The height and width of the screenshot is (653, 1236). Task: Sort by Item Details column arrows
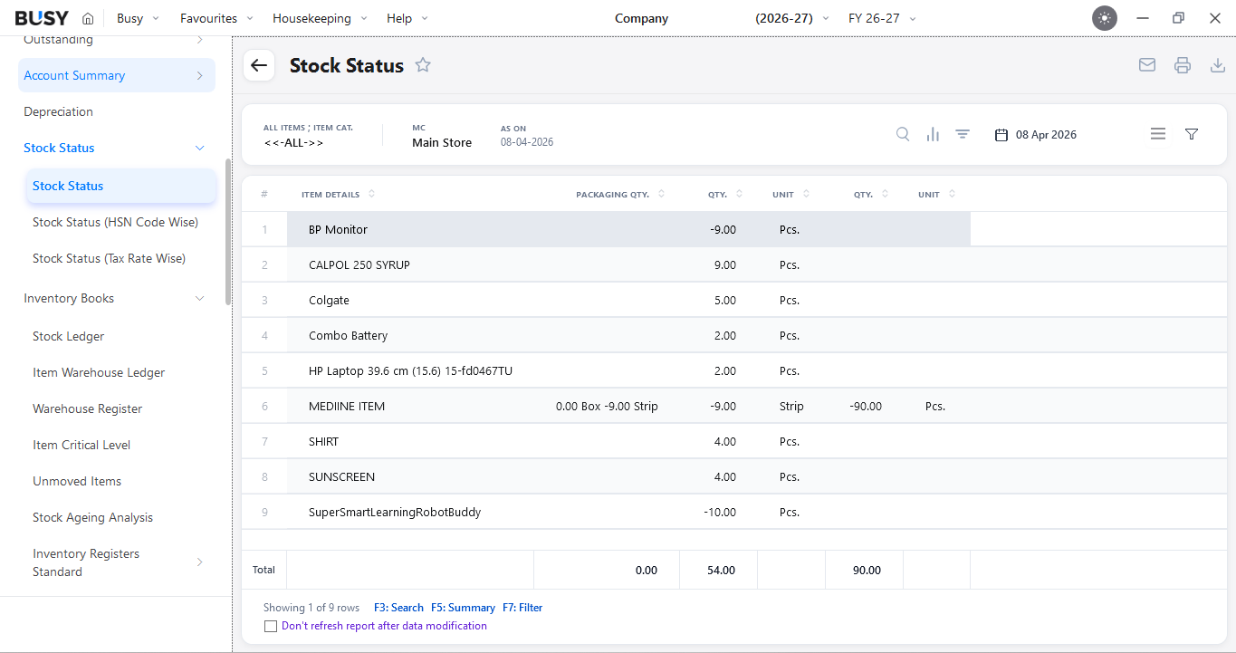pyautogui.click(x=371, y=194)
